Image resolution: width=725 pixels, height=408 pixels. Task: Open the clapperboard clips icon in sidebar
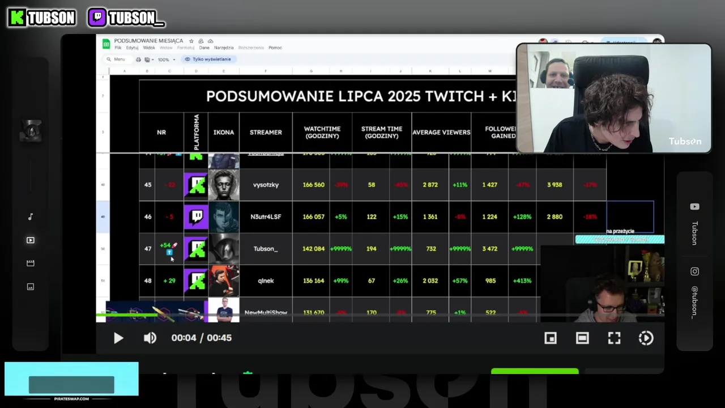pos(31,263)
